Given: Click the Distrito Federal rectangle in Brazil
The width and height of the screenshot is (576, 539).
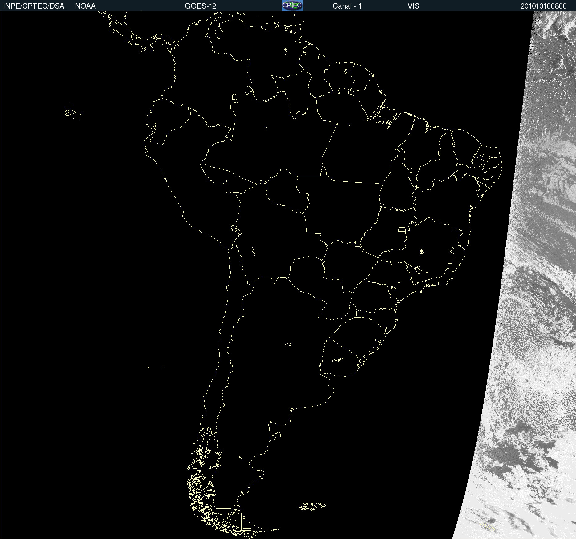Looking at the screenshot, I should 402,229.
